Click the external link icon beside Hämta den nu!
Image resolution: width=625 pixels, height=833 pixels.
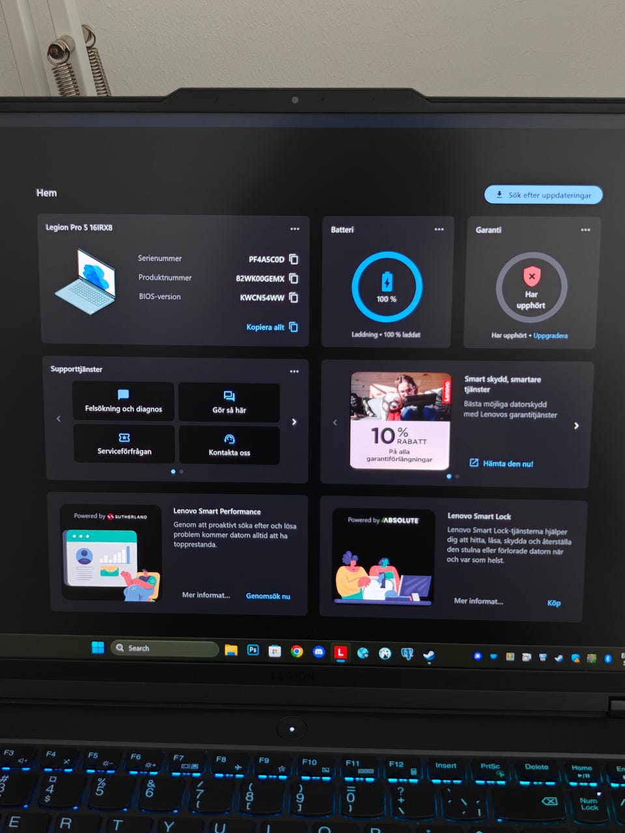[474, 463]
